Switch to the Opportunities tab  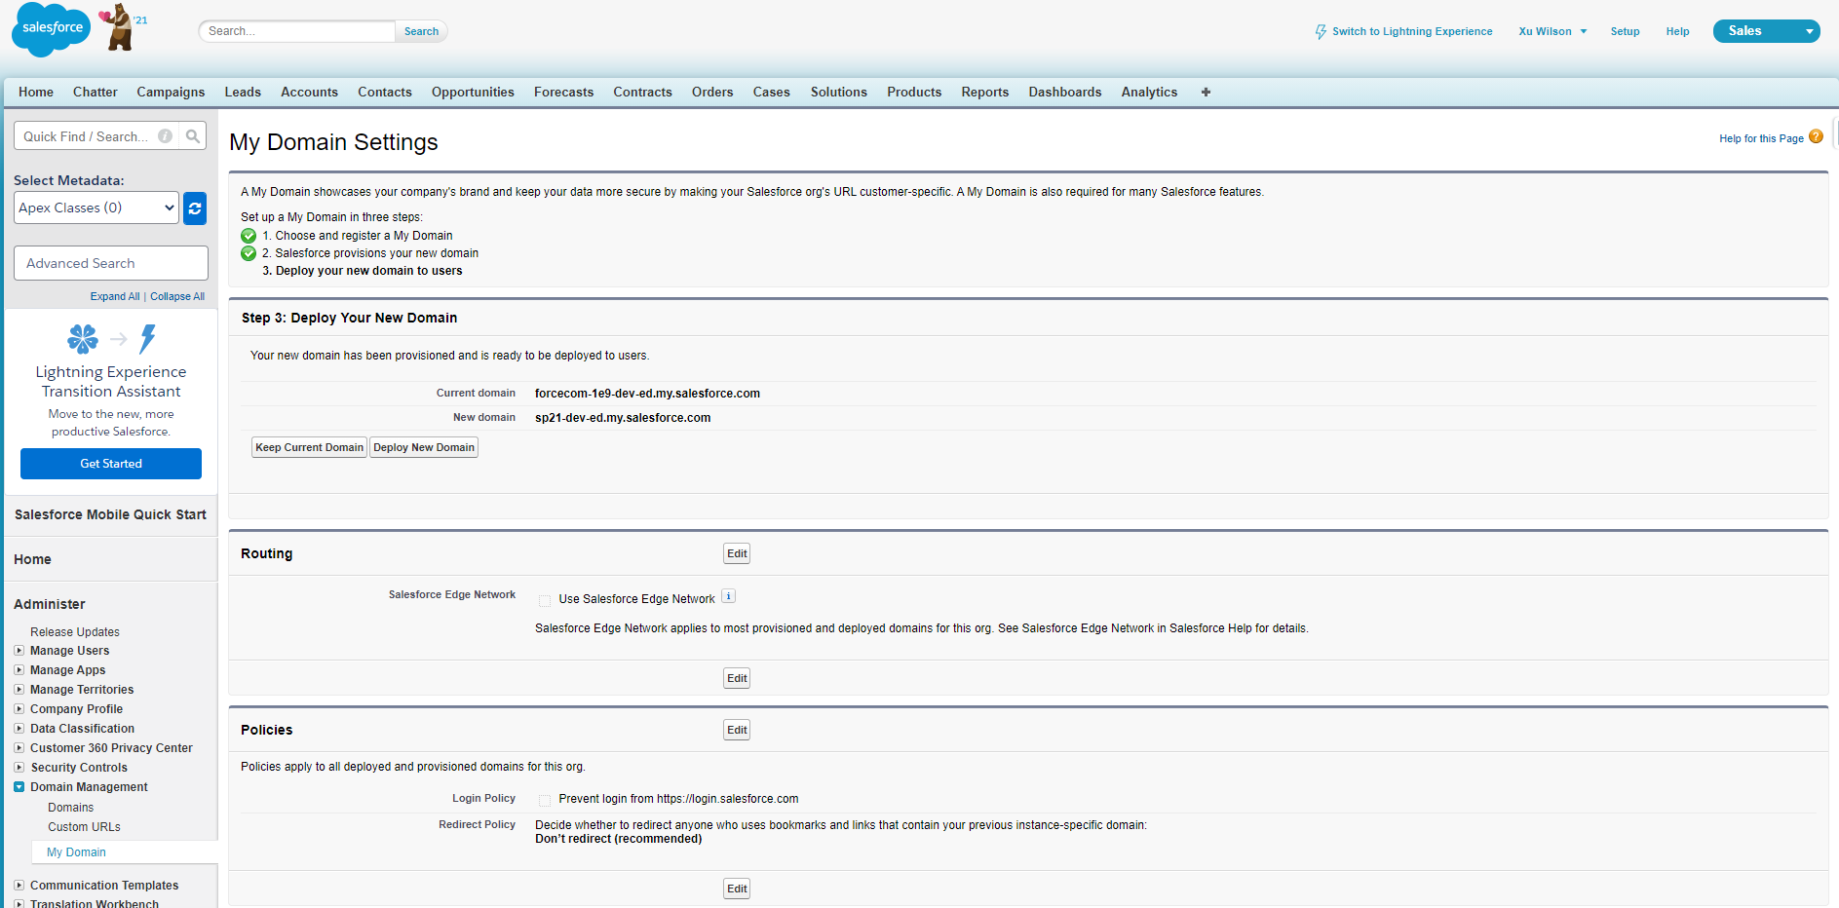[473, 92]
